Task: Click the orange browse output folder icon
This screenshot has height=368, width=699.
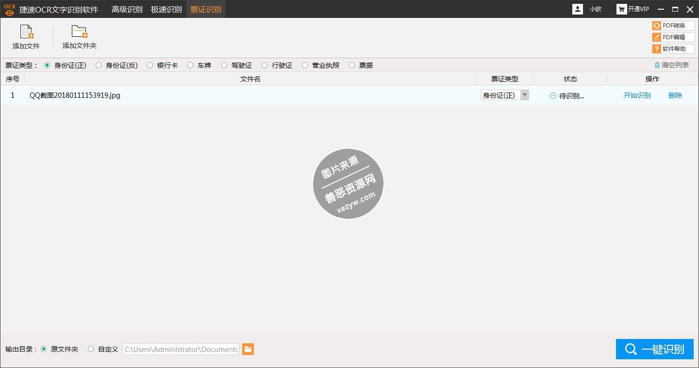Action: coord(248,349)
